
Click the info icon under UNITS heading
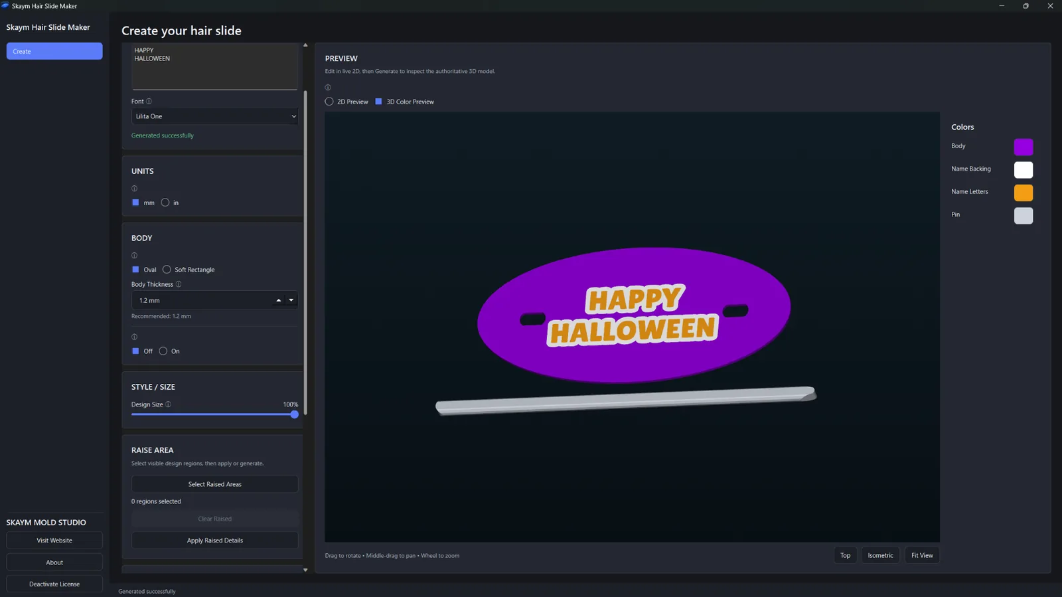coord(134,189)
